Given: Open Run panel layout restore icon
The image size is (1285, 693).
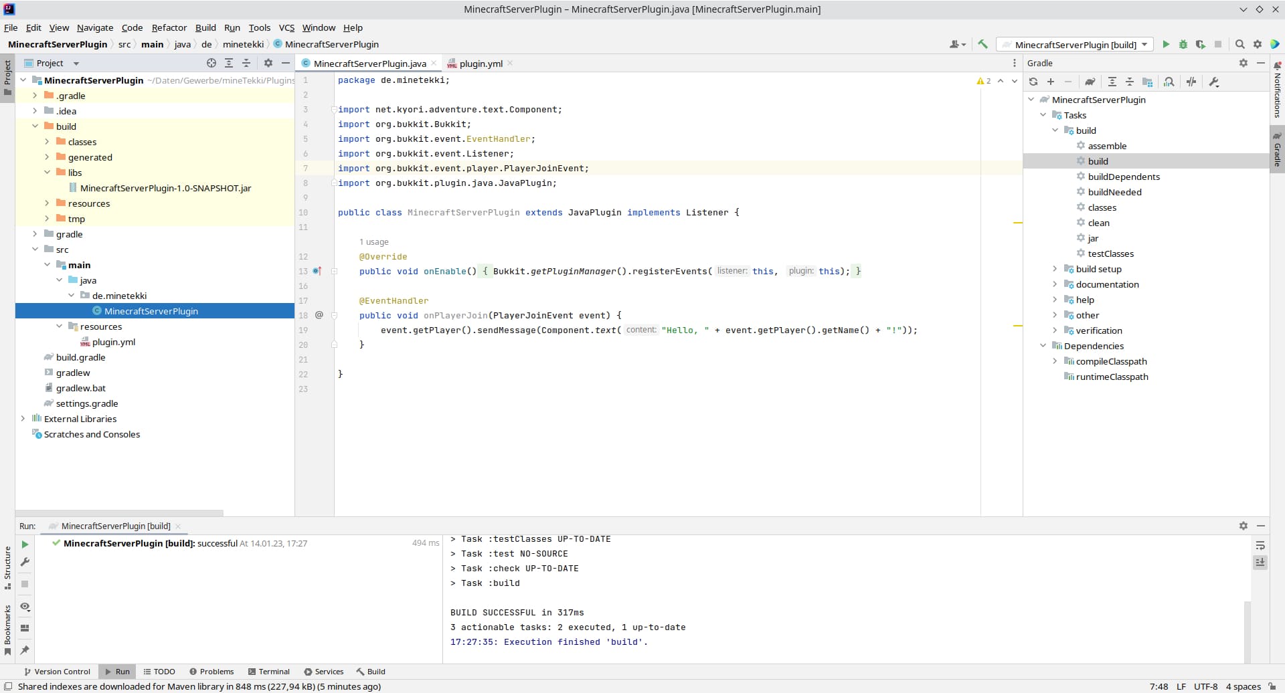Looking at the screenshot, I should 25,628.
